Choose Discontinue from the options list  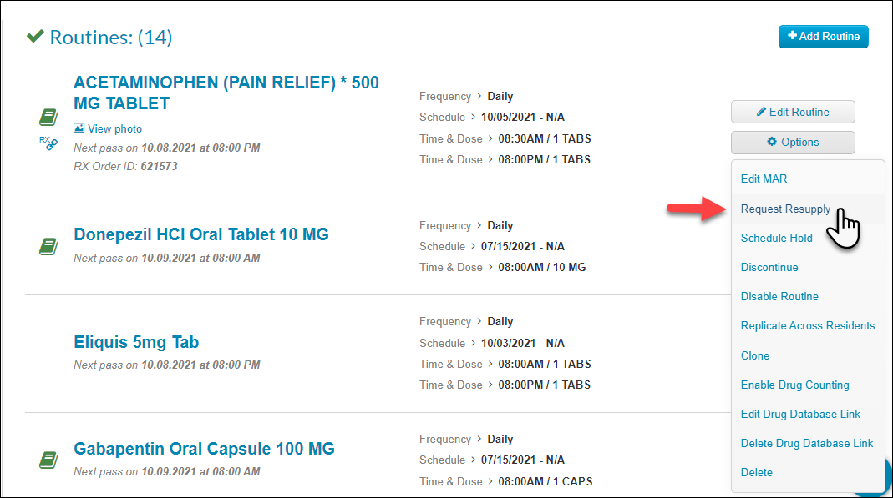click(769, 267)
